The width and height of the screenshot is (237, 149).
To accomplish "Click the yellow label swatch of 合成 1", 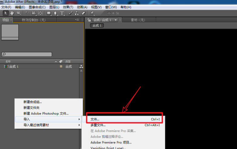I will pyautogui.click(x=61, y=66).
